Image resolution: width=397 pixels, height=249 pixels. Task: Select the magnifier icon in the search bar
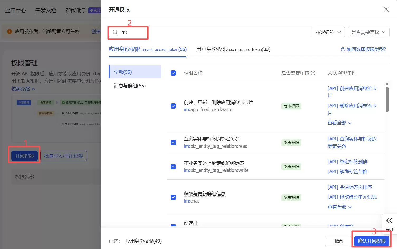click(115, 32)
